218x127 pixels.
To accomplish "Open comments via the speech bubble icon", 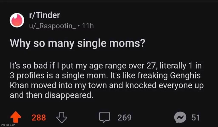I will (105, 117).
